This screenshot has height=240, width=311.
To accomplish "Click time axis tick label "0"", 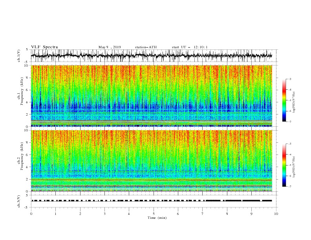I will (x=31, y=214).
